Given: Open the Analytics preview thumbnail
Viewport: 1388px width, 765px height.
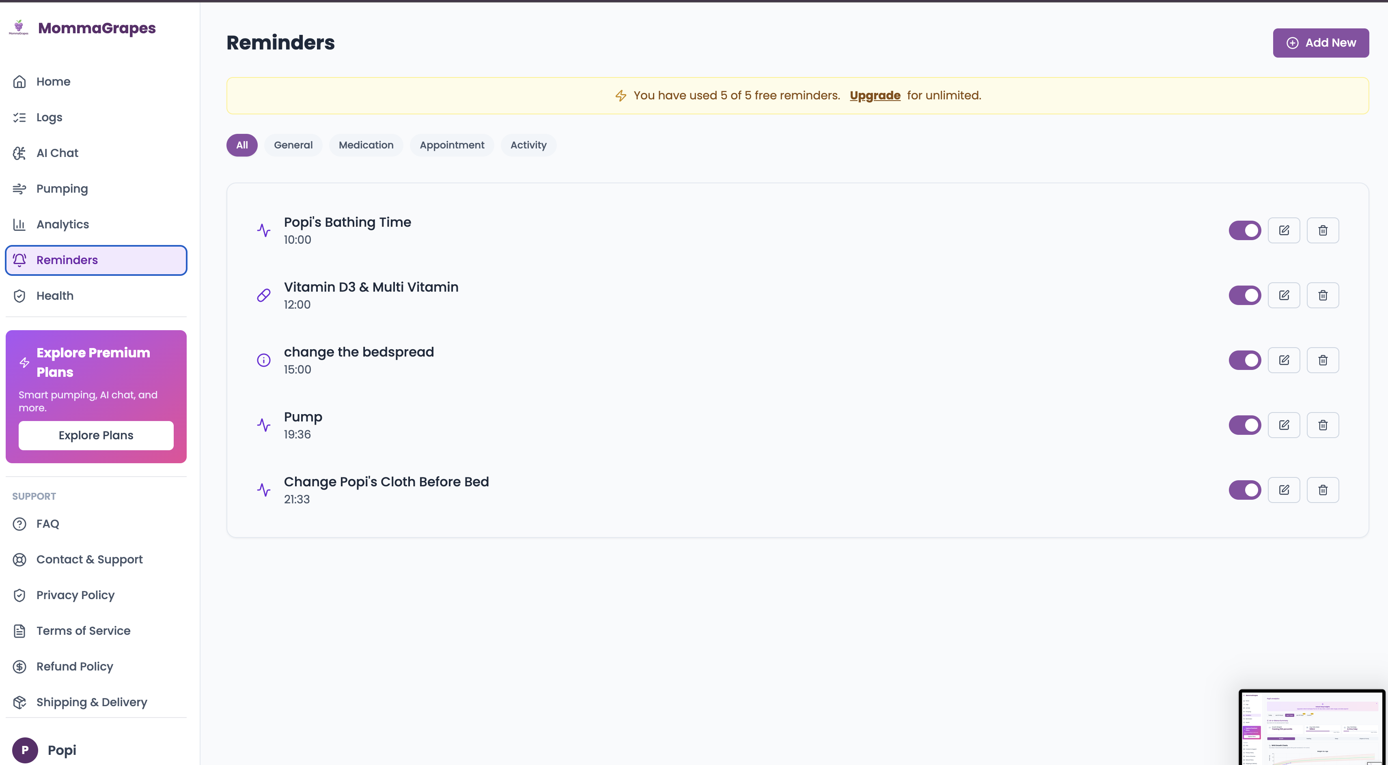Looking at the screenshot, I should pyautogui.click(x=1311, y=727).
